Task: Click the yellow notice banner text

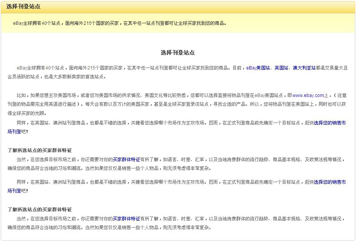Action: tap(120, 23)
